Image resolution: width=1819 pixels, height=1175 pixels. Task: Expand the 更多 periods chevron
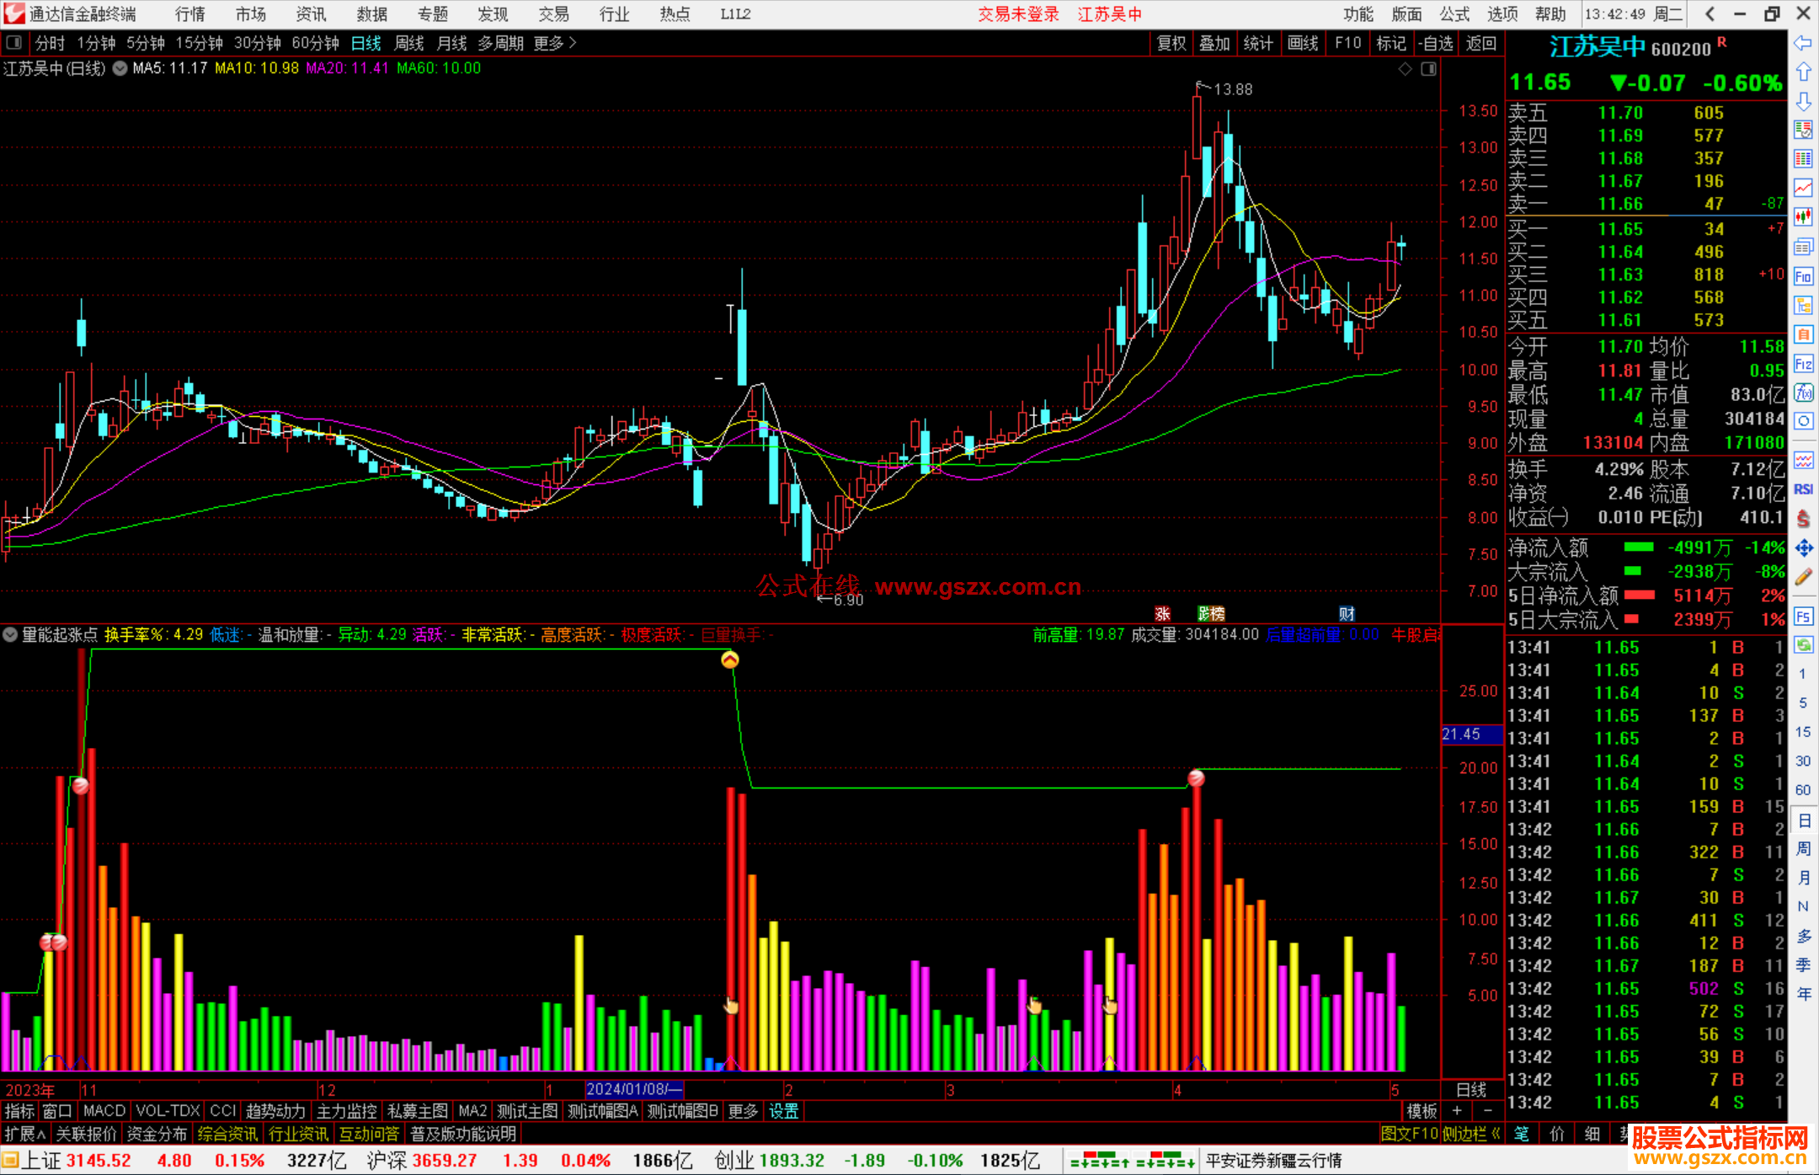pos(573,43)
